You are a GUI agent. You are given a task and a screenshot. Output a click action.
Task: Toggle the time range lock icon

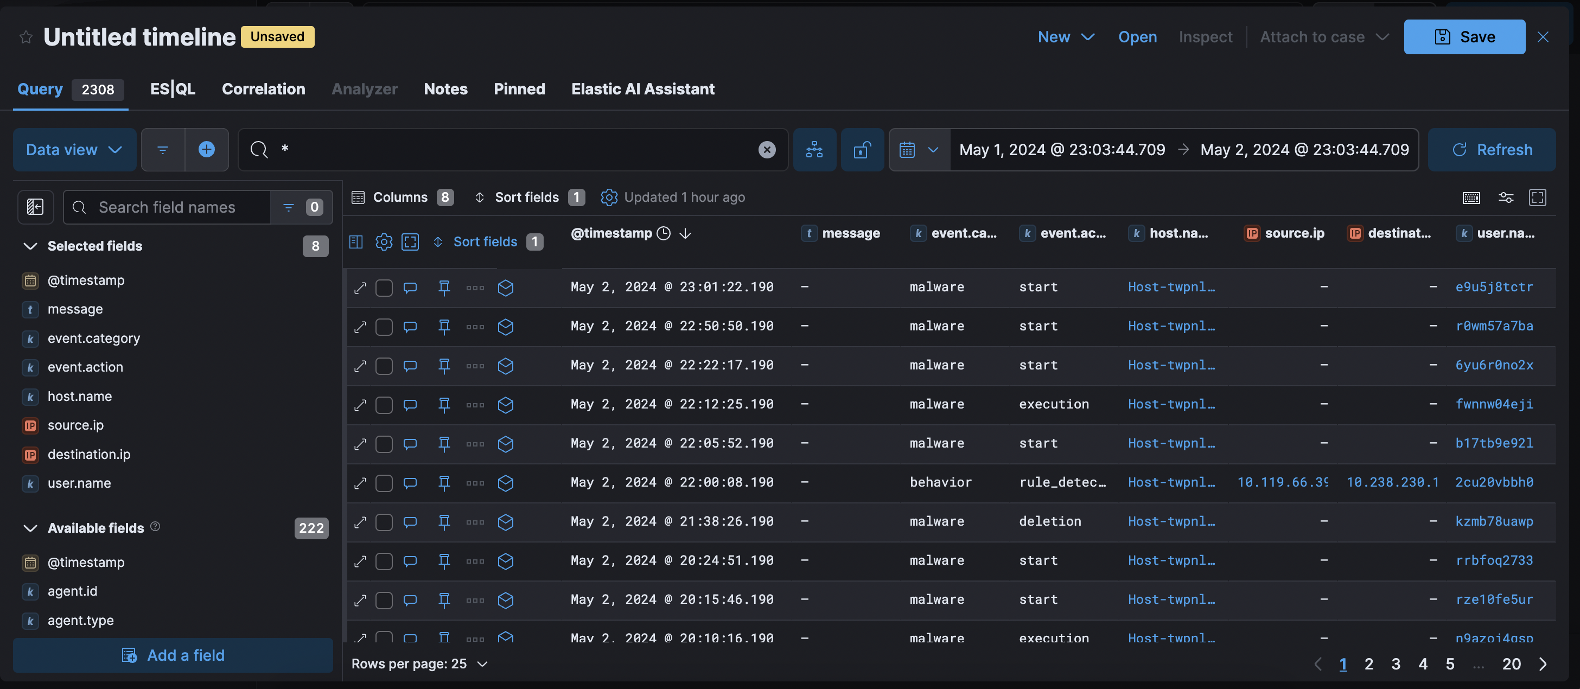pos(862,150)
